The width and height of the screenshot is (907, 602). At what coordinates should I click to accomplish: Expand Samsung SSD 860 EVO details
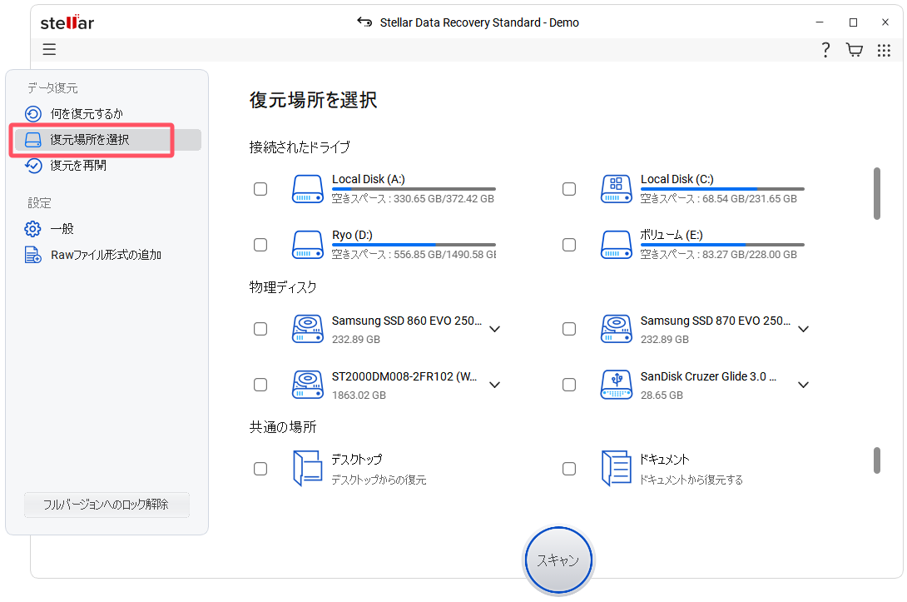tap(495, 329)
